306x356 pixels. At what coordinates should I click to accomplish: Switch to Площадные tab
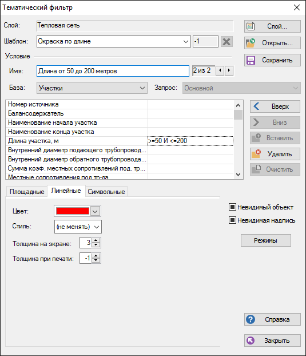[x=27, y=192]
